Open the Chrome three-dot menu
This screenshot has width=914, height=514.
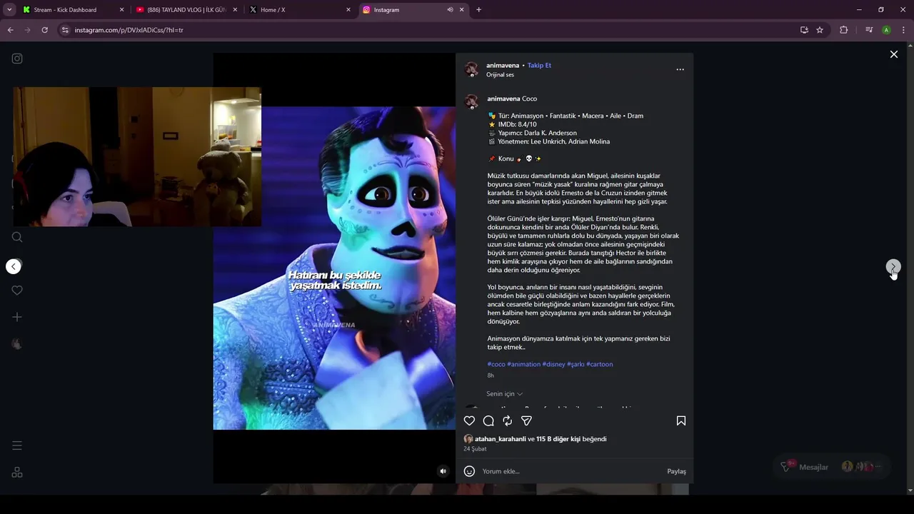tap(903, 30)
